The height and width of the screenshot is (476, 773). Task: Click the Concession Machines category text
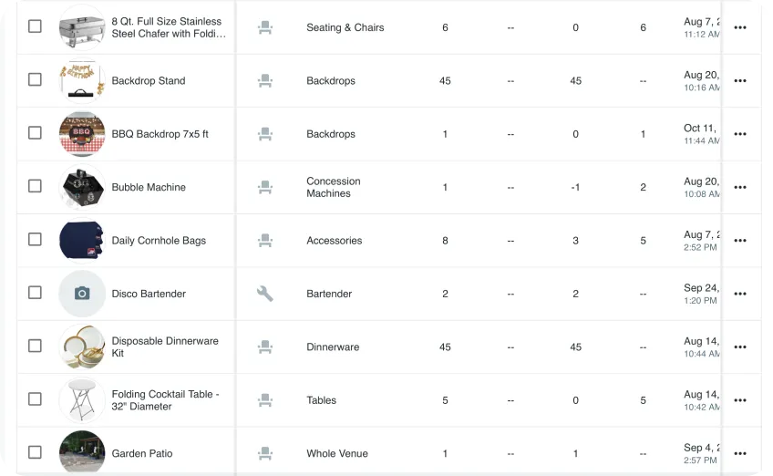point(333,187)
